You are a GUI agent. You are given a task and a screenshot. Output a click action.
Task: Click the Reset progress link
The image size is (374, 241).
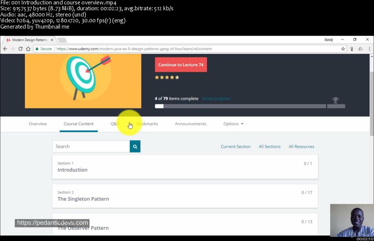pos(216,99)
